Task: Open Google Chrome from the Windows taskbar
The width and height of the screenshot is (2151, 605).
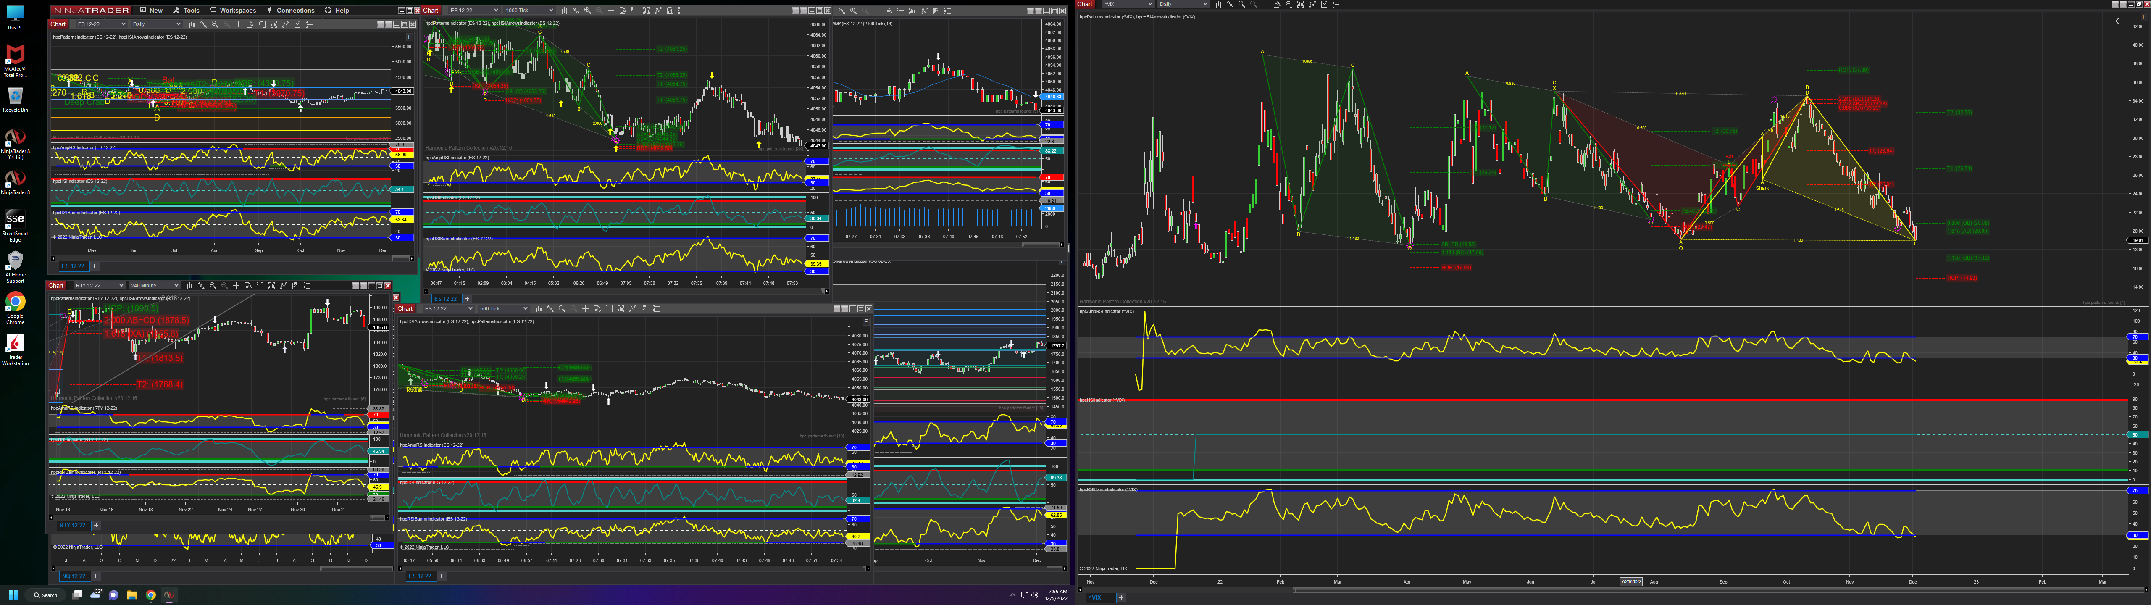Action: click(150, 595)
